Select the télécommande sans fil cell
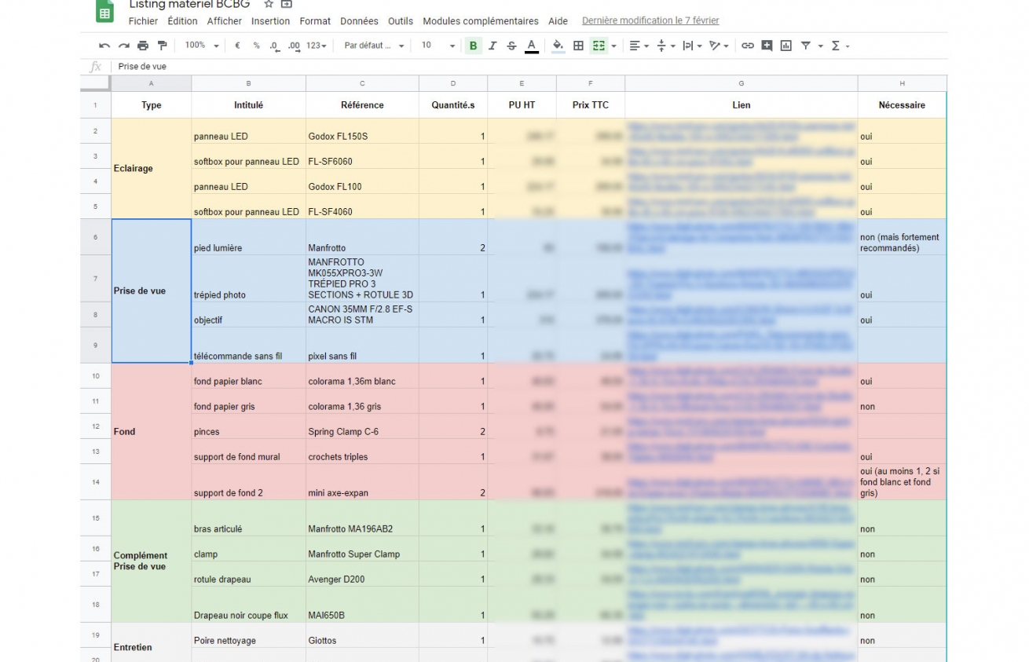This screenshot has height=662, width=1029. 248,346
